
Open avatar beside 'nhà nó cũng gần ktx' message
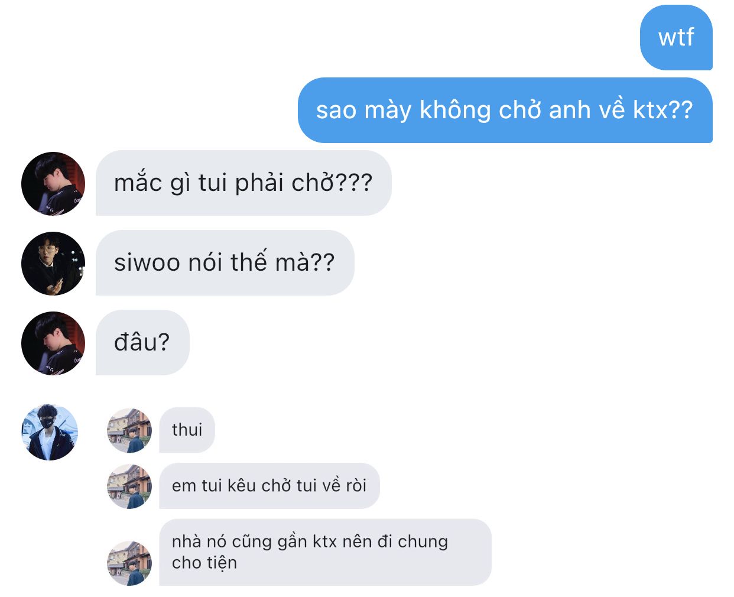(129, 563)
